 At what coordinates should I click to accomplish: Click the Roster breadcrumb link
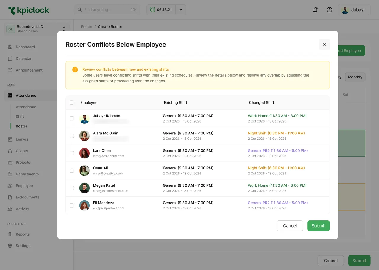(87, 27)
